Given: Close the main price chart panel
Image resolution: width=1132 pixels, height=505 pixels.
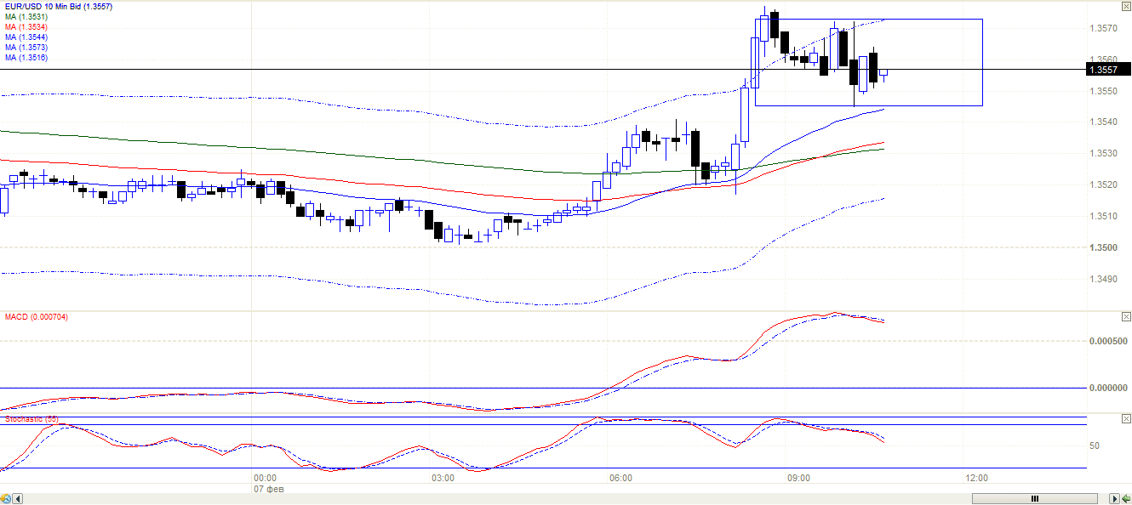Looking at the screenshot, I should 1125,7.
